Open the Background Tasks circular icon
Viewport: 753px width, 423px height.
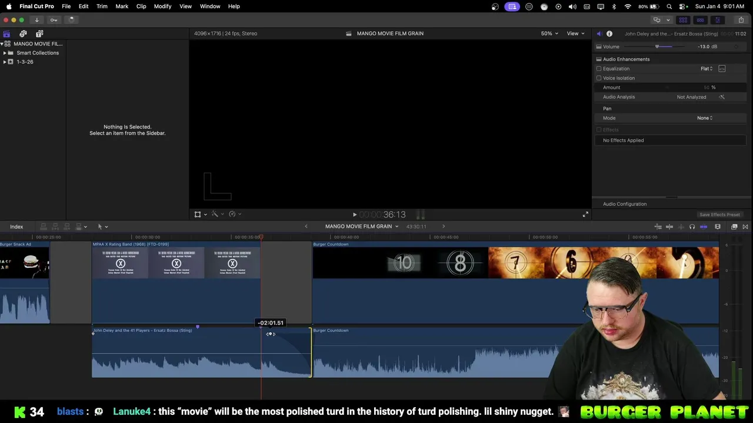coord(71,19)
